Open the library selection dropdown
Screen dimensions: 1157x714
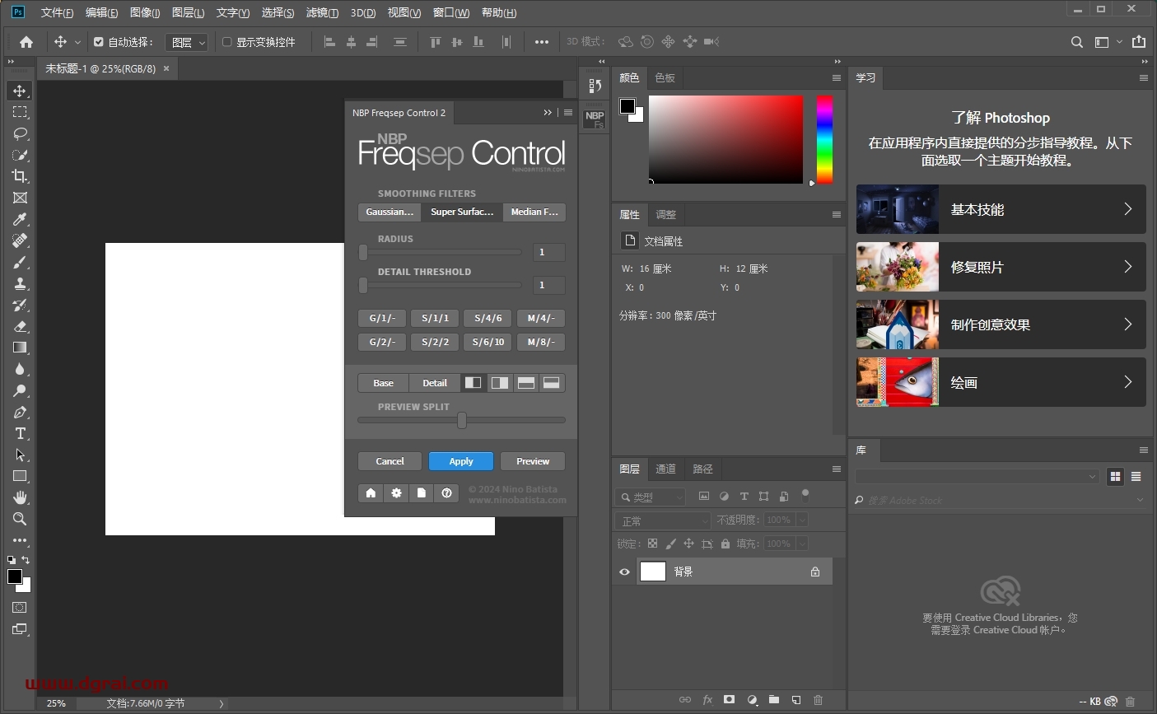[977, 476]
